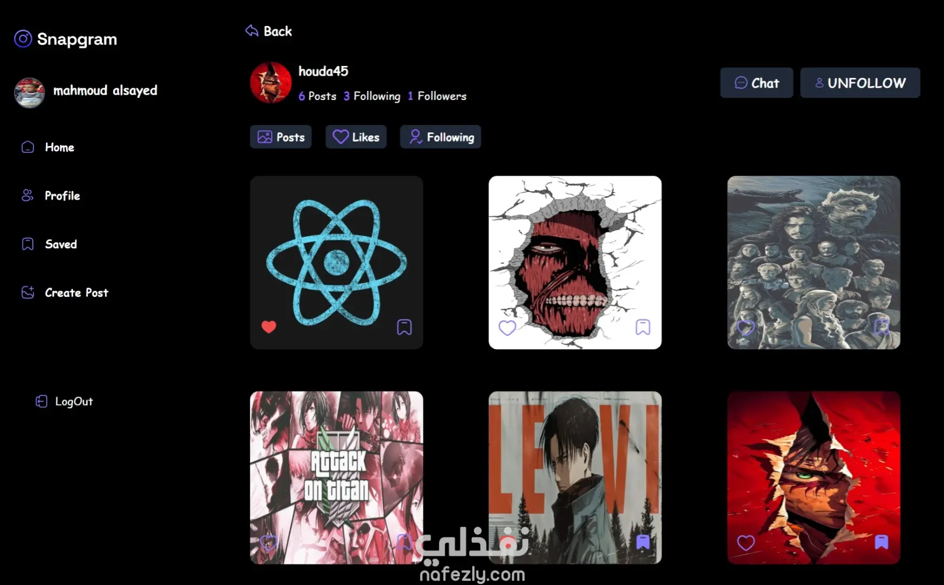This screenshot has height=585, width=944.
Task: Open the React logo post image
Action: [x=336, y=262]
